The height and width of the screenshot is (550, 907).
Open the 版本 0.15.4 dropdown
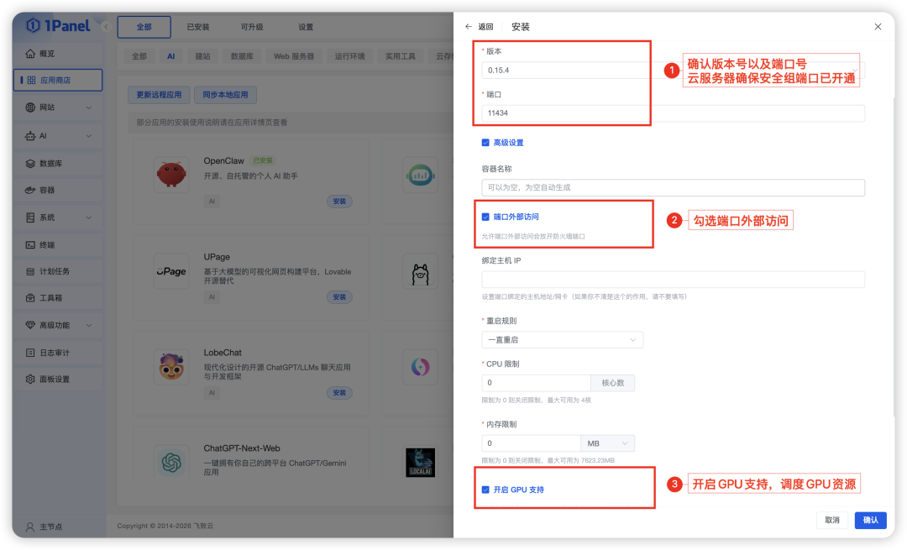point(673,71)
